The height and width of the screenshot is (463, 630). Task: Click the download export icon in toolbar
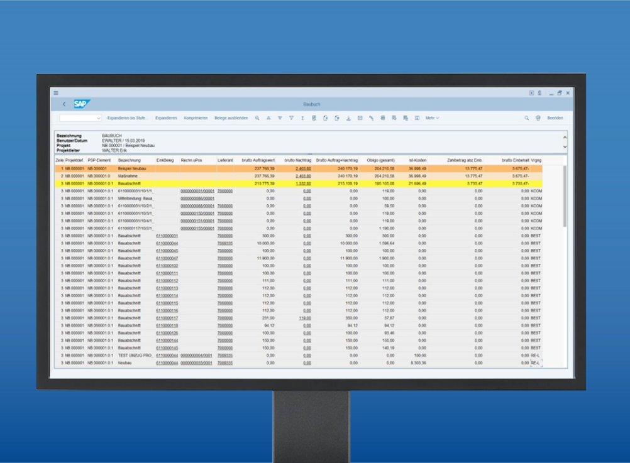(348, 118)
